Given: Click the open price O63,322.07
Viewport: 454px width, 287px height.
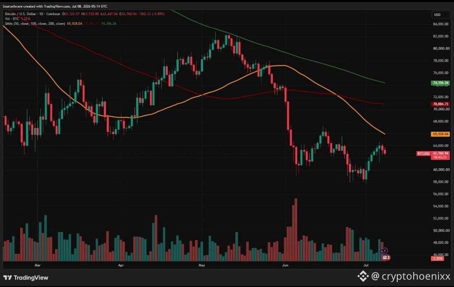Looking at the screenshot, I should point(70,14).
